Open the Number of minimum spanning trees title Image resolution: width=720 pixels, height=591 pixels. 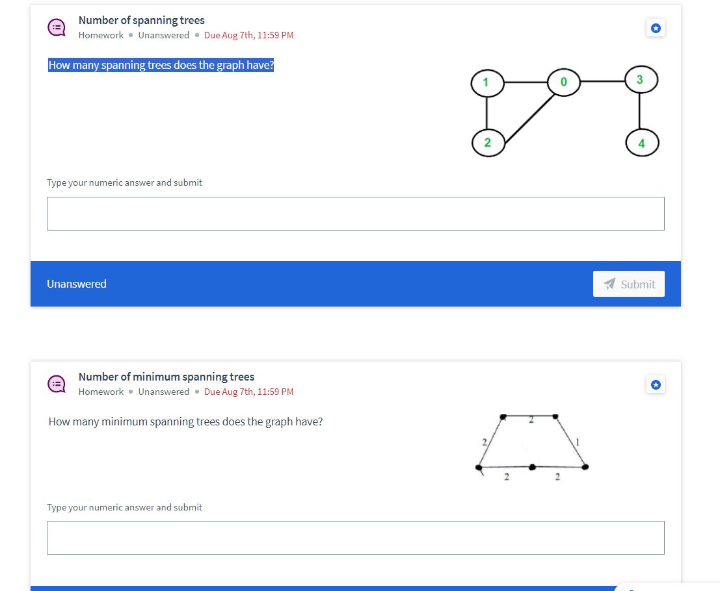click(x=167, y=377)
